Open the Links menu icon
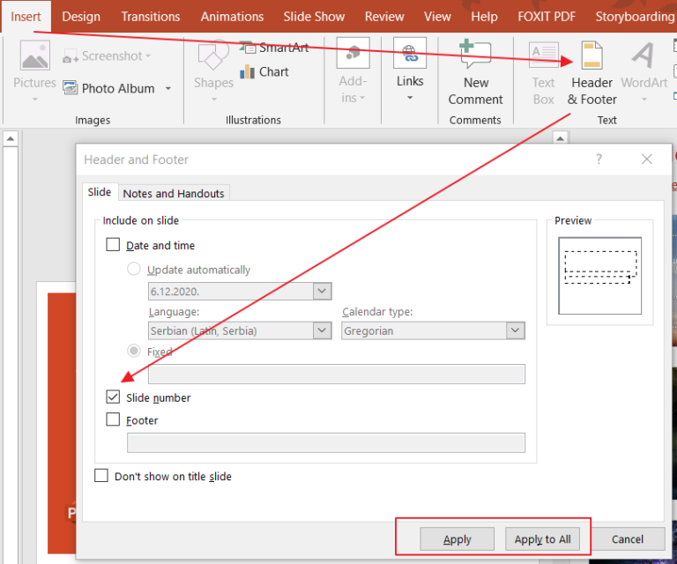Image resolution: width=677 pixels, height=564 pixels. [x=410, y=55]
